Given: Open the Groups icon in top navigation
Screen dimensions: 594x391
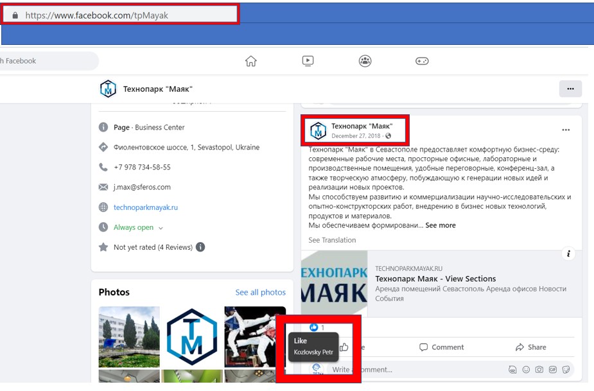Looking at the screenshot, I should coord(365,61).
